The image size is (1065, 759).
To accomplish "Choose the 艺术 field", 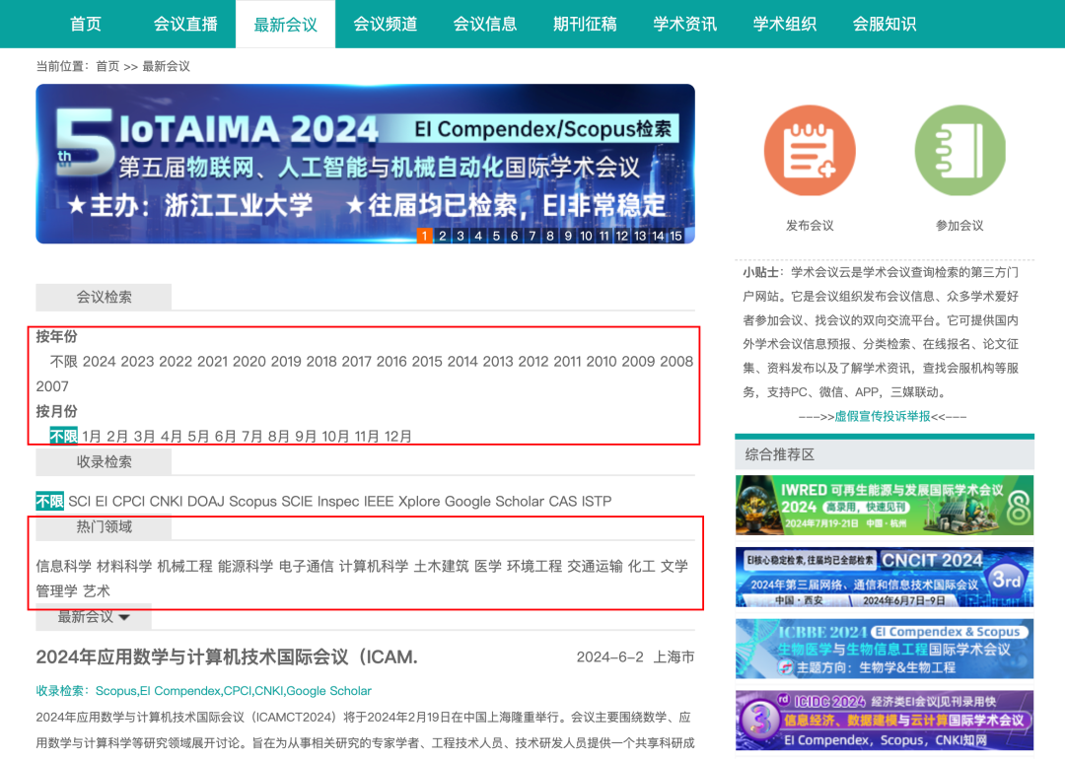I will coord(97,591).
